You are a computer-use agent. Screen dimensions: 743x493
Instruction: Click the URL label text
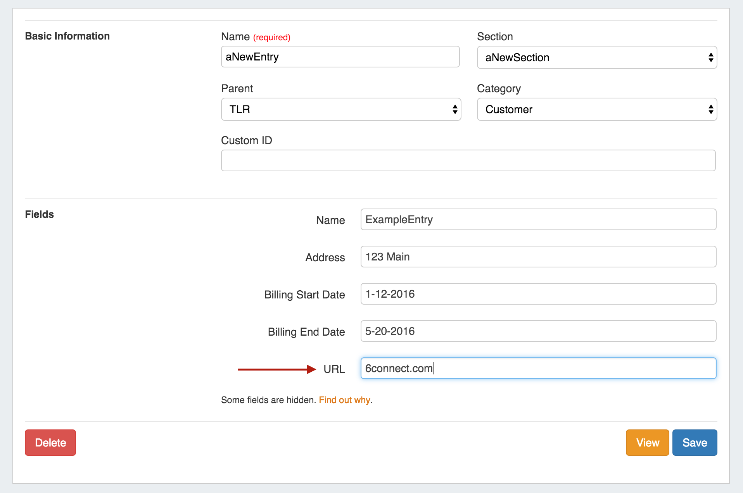pyautogui.click(x=334, y=369)
